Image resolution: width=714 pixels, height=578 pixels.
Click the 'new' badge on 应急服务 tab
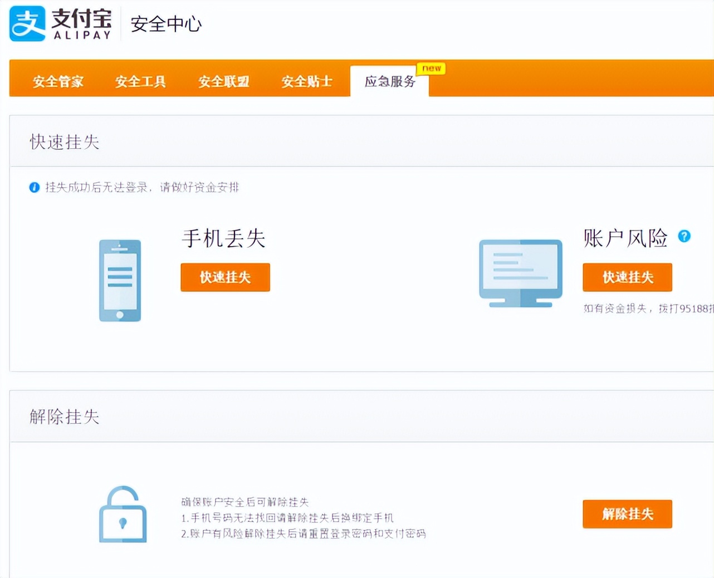pyautogui.click(x=431, y=68)
